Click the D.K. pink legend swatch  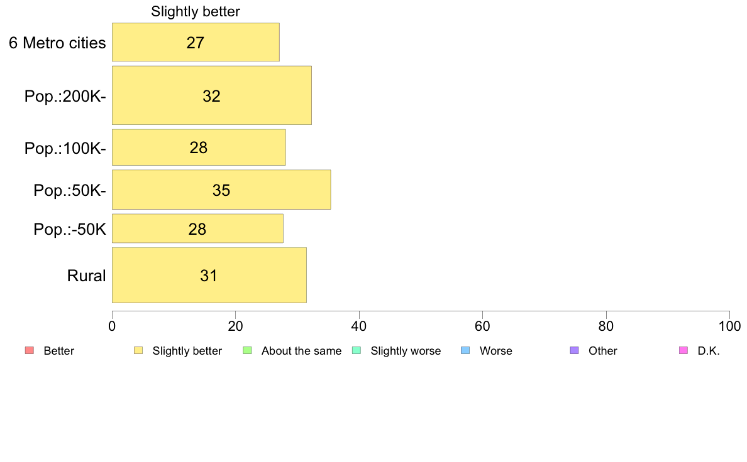[683, 351]
